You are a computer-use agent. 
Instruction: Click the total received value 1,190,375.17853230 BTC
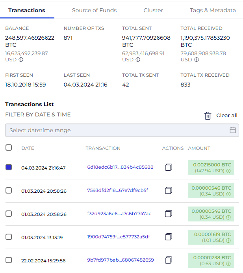[205, 41]
